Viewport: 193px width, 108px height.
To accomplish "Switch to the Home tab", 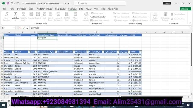I will [12, 9].
